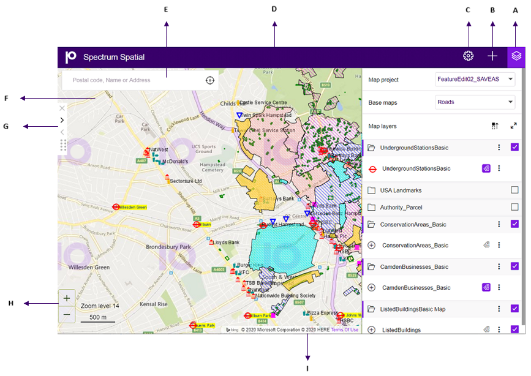Click the ListedBuildings layer plus circle
Viewport: 531px width, 376px height.
pyautogui.click(x=372, y=330)
